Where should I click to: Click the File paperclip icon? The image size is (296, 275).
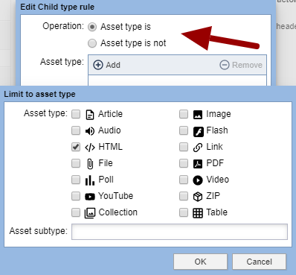90,164
